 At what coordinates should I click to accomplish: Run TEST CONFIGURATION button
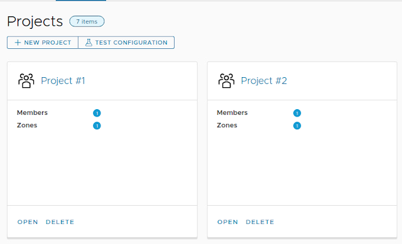pyautogui.click(x=126, y=43)
